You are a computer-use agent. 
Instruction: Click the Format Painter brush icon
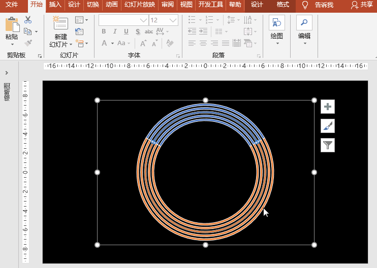[x=27, y=43]
